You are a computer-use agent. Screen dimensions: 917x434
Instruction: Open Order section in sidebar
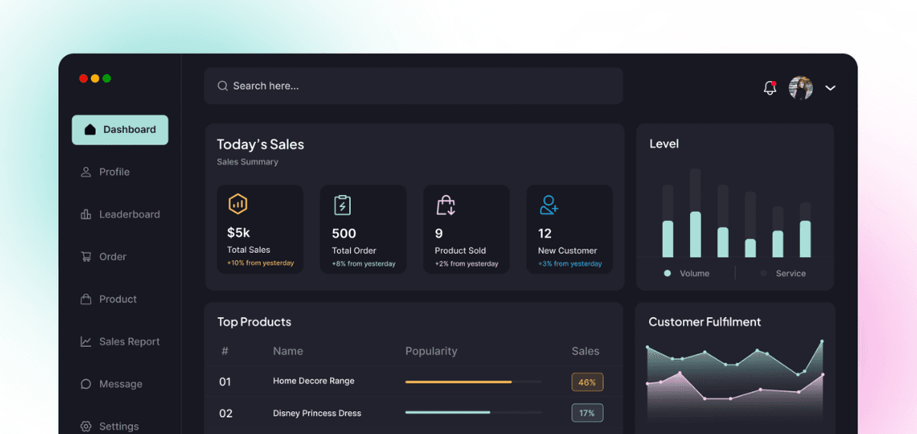pos(104,257)
